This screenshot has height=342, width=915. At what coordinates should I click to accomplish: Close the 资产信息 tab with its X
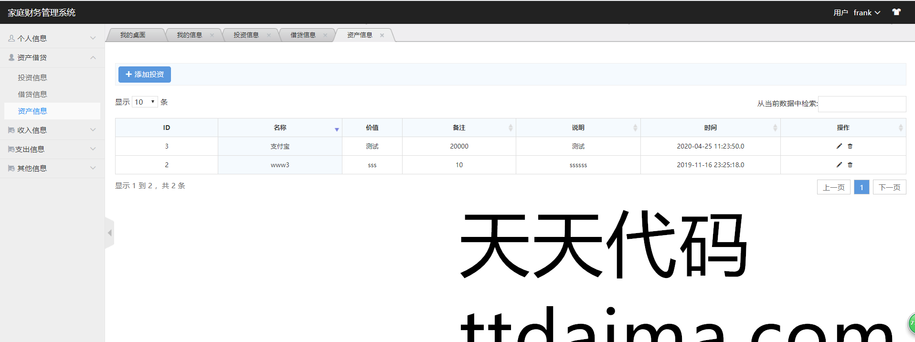[x=382, y=35]
